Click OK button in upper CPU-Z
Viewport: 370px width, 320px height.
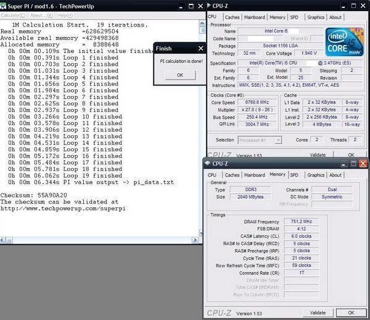tap(351, 154)
